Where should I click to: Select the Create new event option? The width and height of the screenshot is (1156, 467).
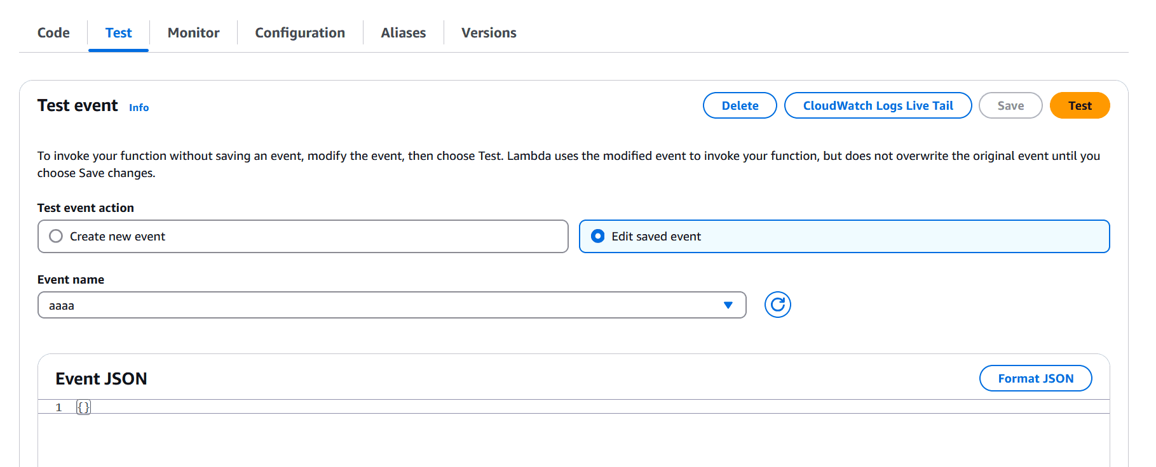(56, 236)
